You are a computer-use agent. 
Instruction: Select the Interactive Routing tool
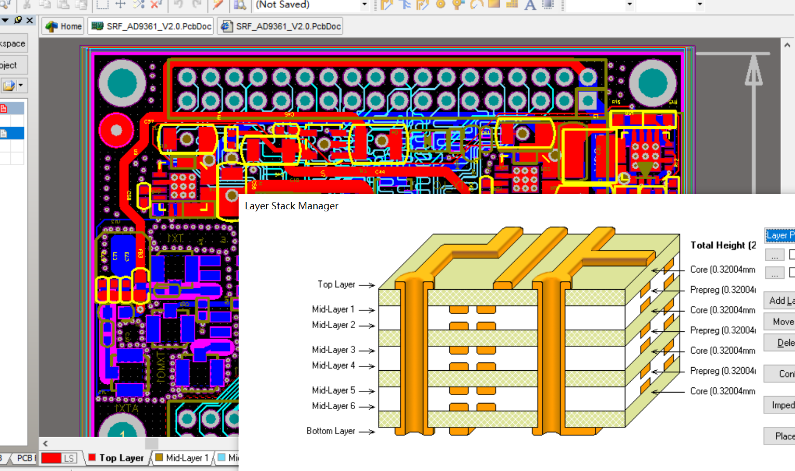[x=386, y=5]
